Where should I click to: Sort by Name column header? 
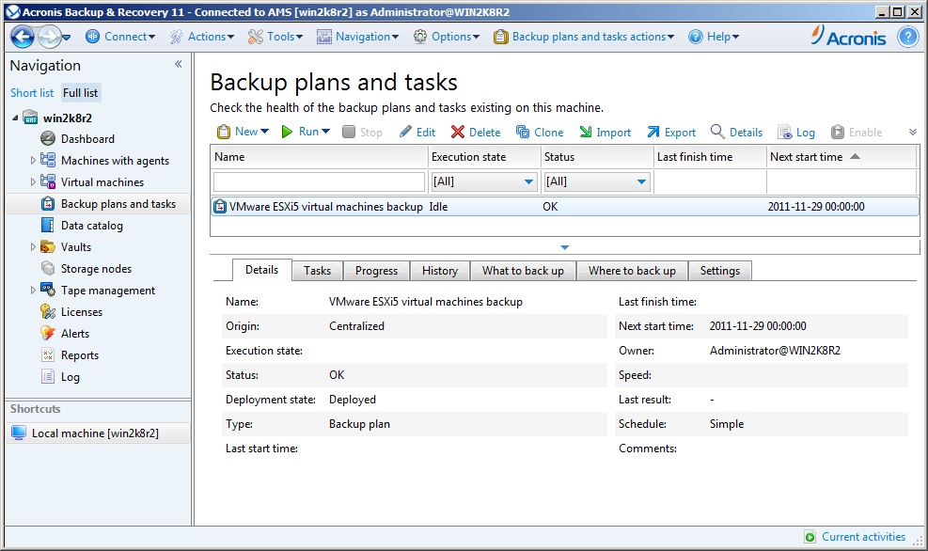pyautogui.click(x=319, y=157)
